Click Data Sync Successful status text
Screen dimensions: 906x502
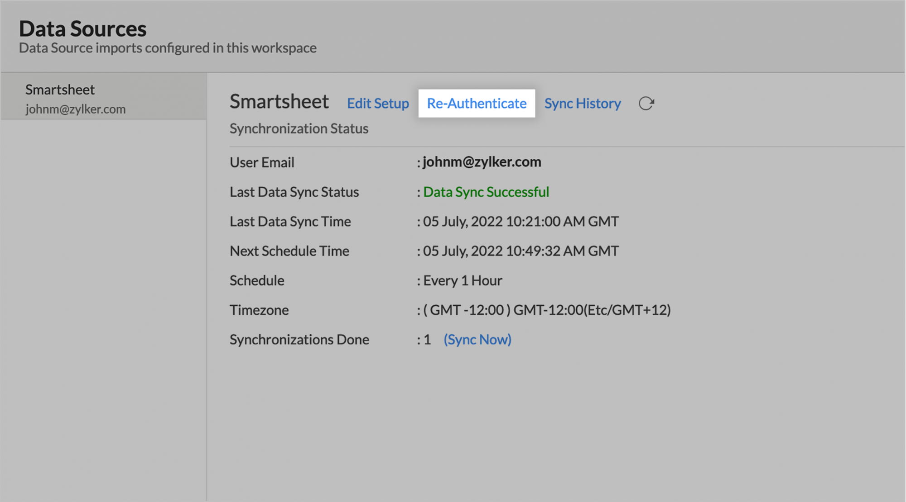(486, 192)
